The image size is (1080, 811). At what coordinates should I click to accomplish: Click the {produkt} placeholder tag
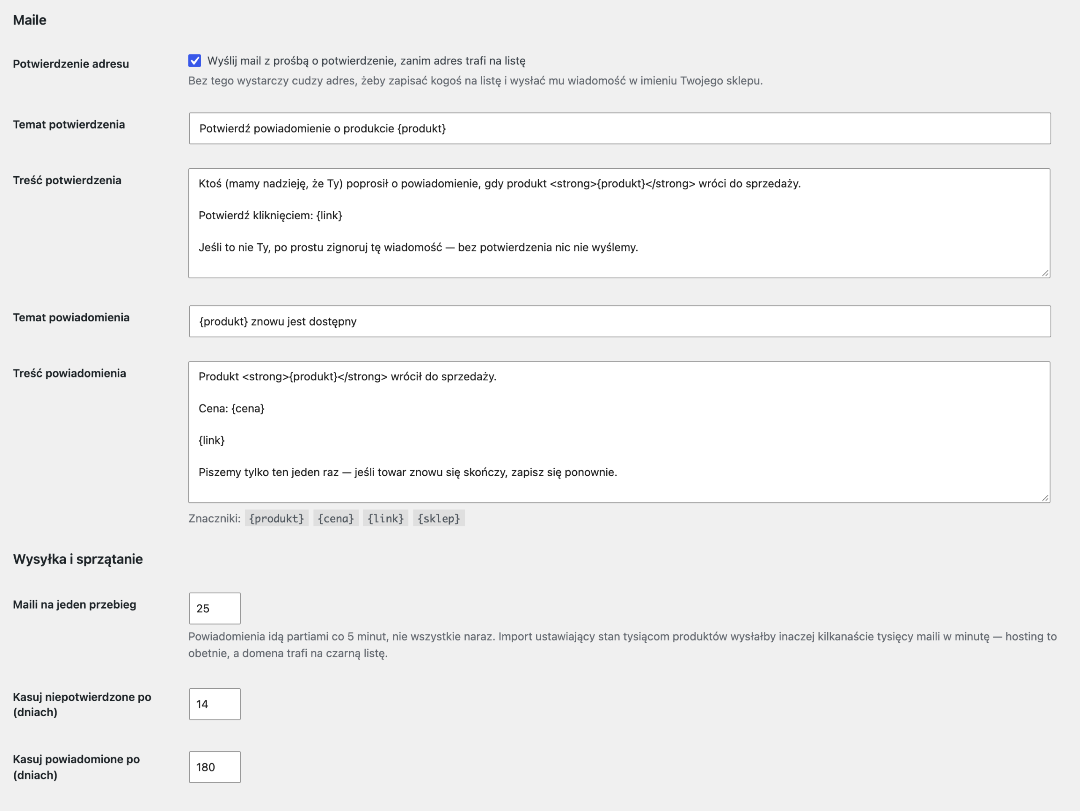tap(276, 518)
